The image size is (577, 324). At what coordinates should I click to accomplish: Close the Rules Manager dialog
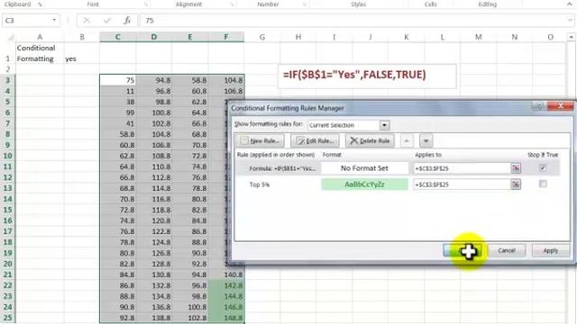point(560,106)
